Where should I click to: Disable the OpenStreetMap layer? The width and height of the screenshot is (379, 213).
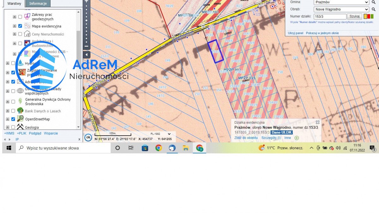tap(13, 119)
